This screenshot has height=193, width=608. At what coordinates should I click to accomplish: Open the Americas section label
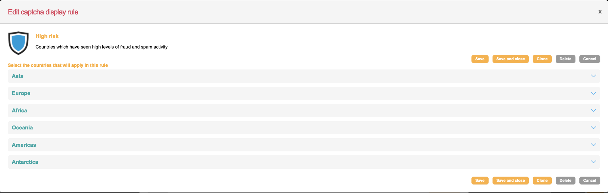[x=24, y=145]
